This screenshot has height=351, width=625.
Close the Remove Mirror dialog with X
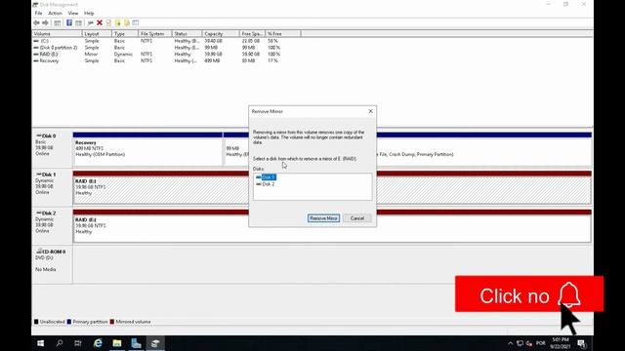point(370,111)
